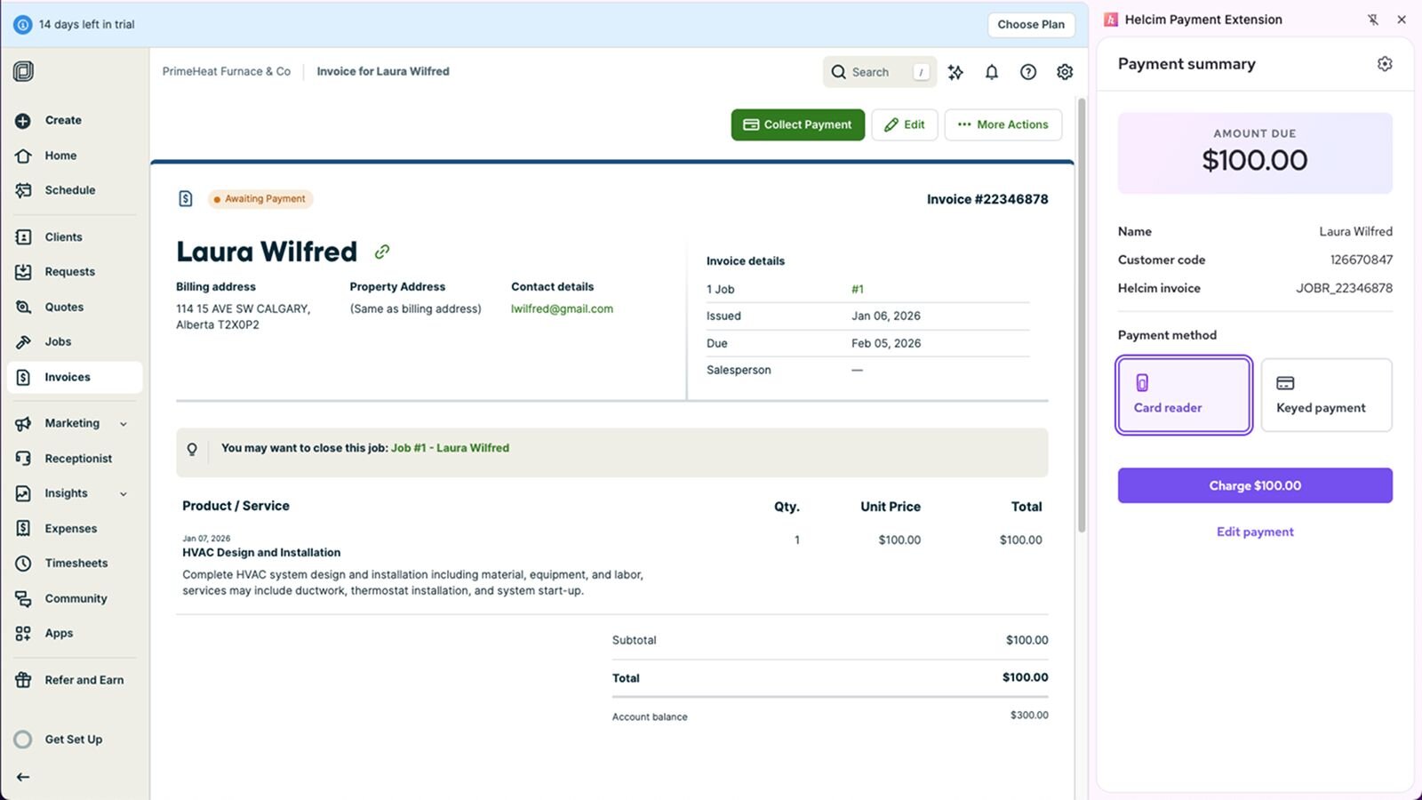Go to Clients in the sidebar

(63, 237)
